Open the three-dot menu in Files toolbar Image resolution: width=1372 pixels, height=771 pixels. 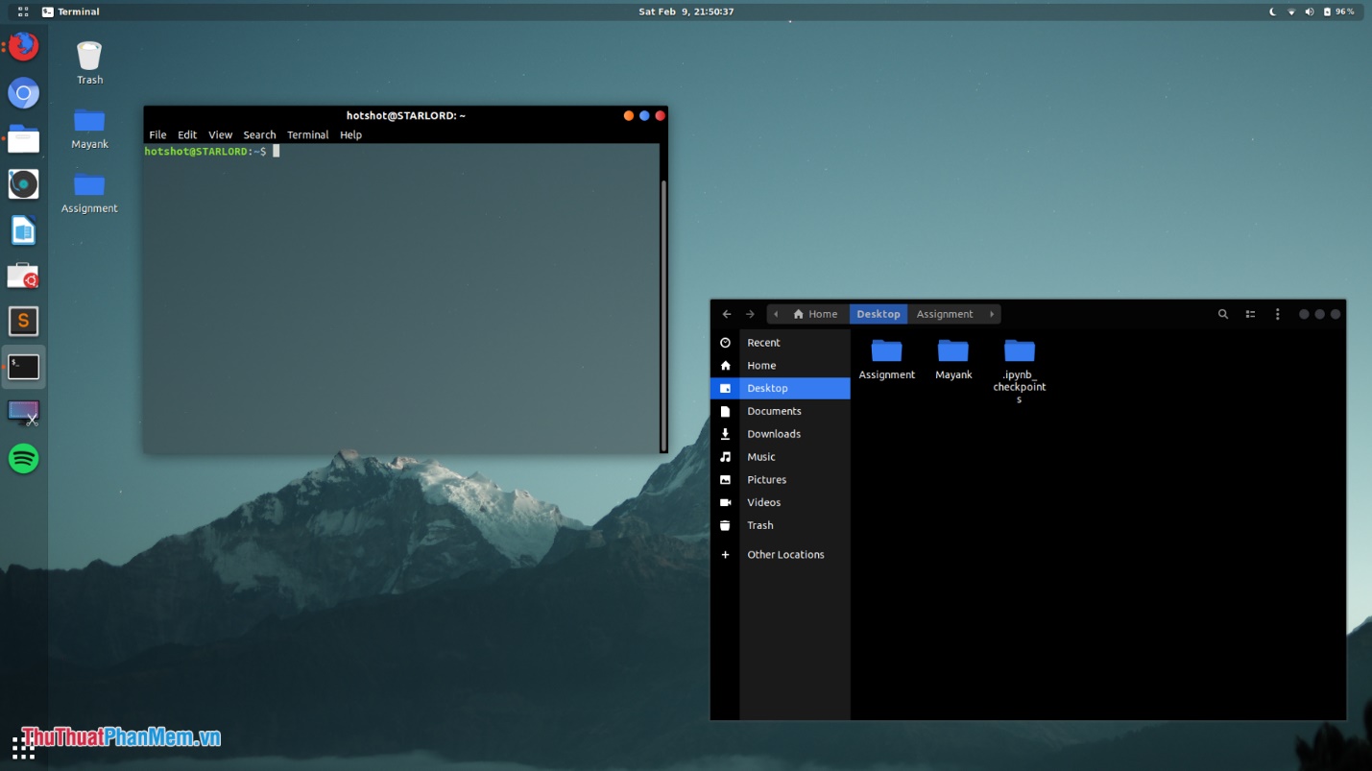(x=1277, y=314)
